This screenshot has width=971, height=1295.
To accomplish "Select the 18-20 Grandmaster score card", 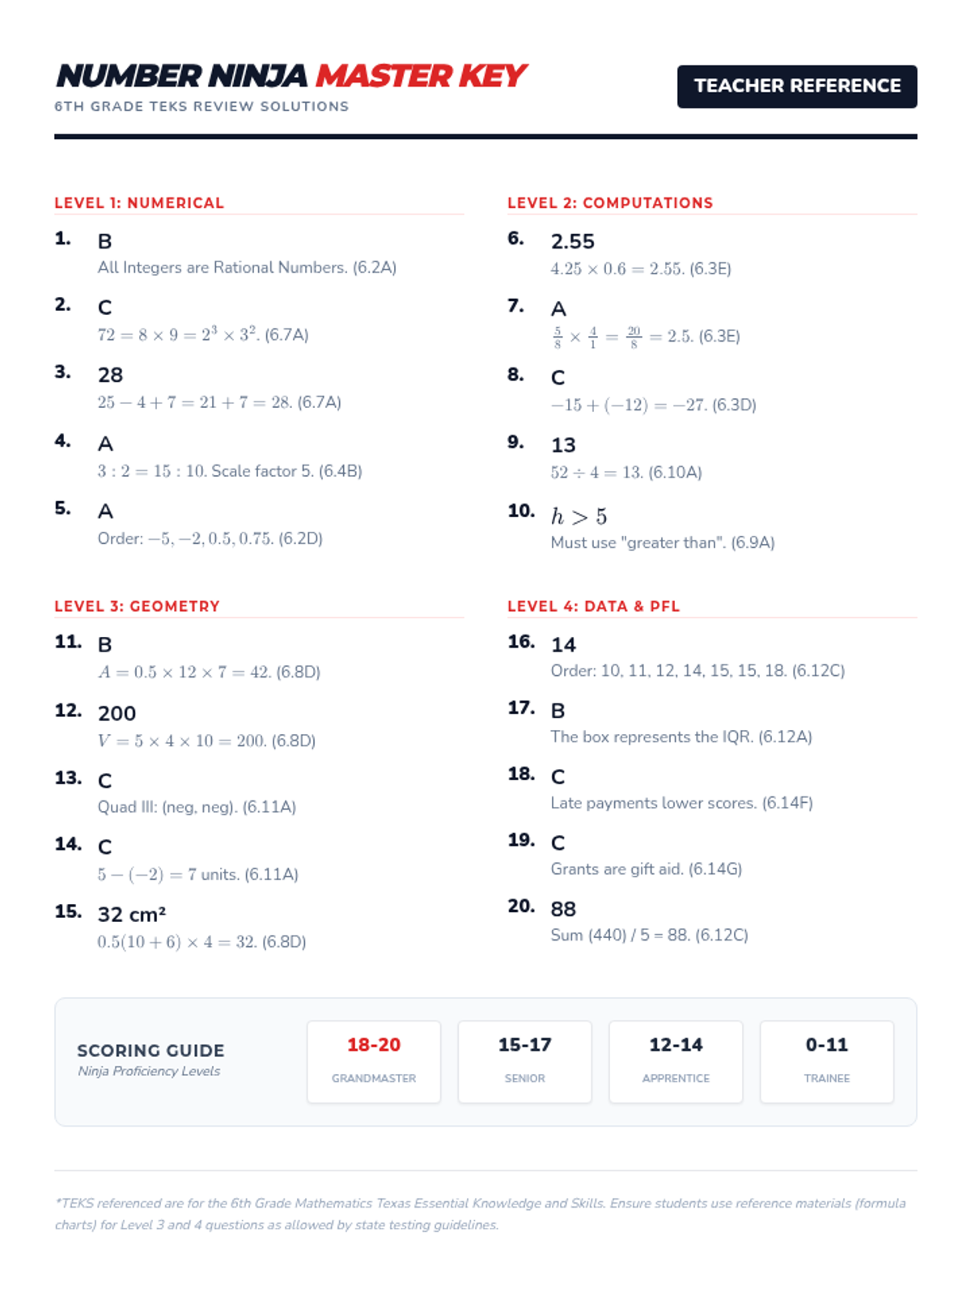I will 374,1061.
